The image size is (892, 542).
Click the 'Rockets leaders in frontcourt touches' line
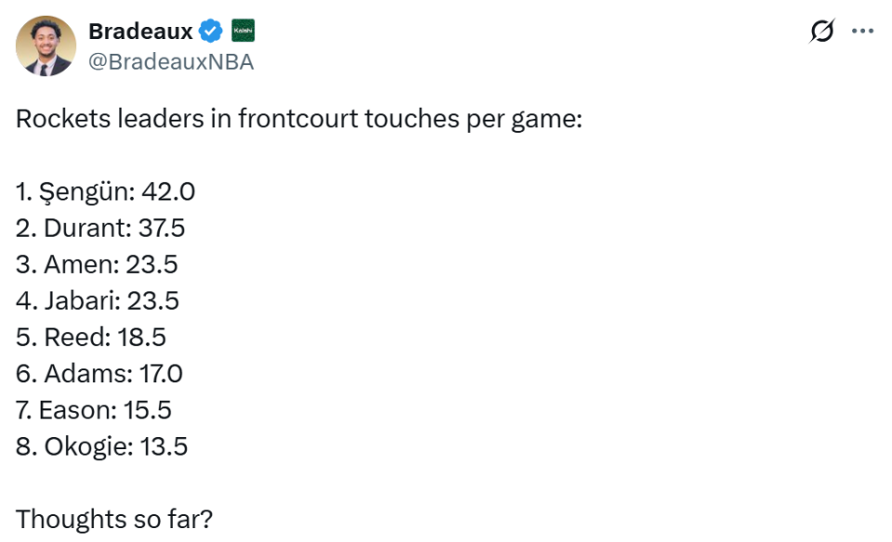click(298, 120)
